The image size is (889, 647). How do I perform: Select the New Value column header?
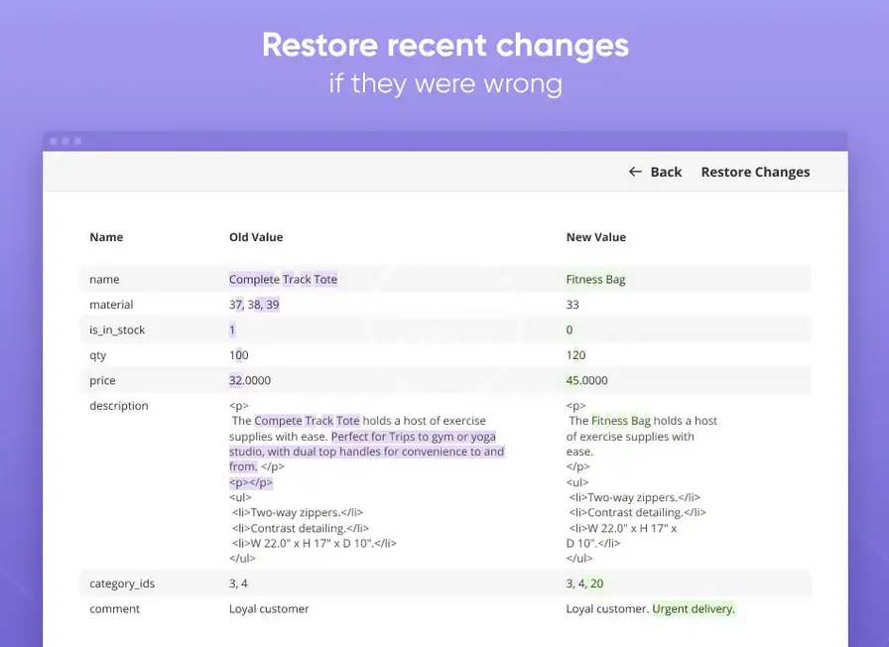click(x=595, y=237)
